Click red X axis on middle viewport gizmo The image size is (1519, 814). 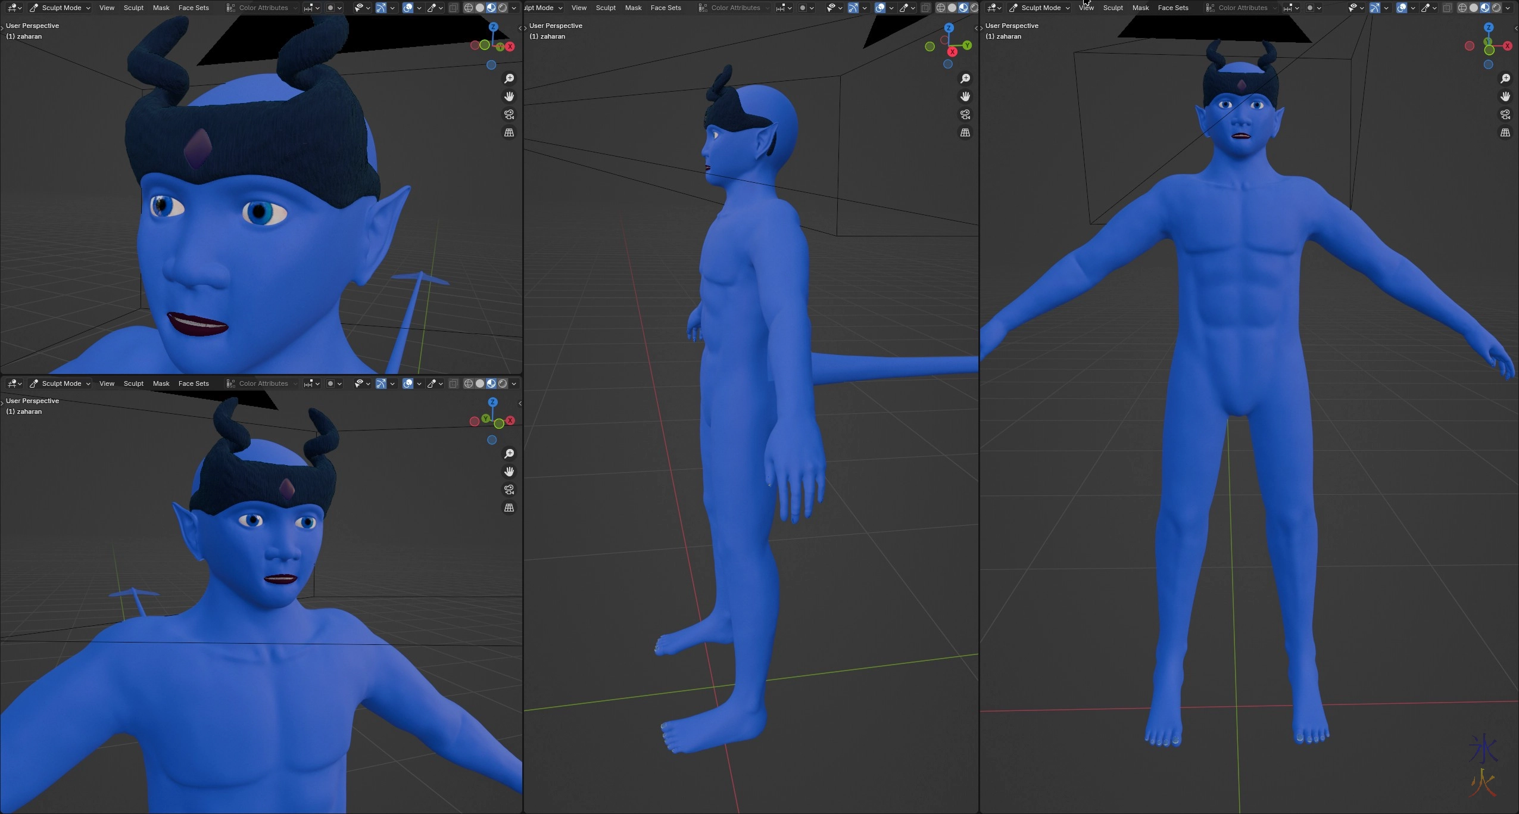[x=952, y=52]
